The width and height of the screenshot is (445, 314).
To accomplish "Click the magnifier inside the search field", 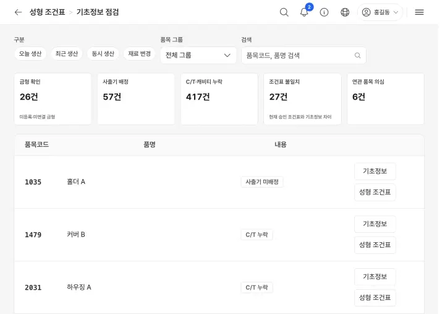I will coord(358,56).
